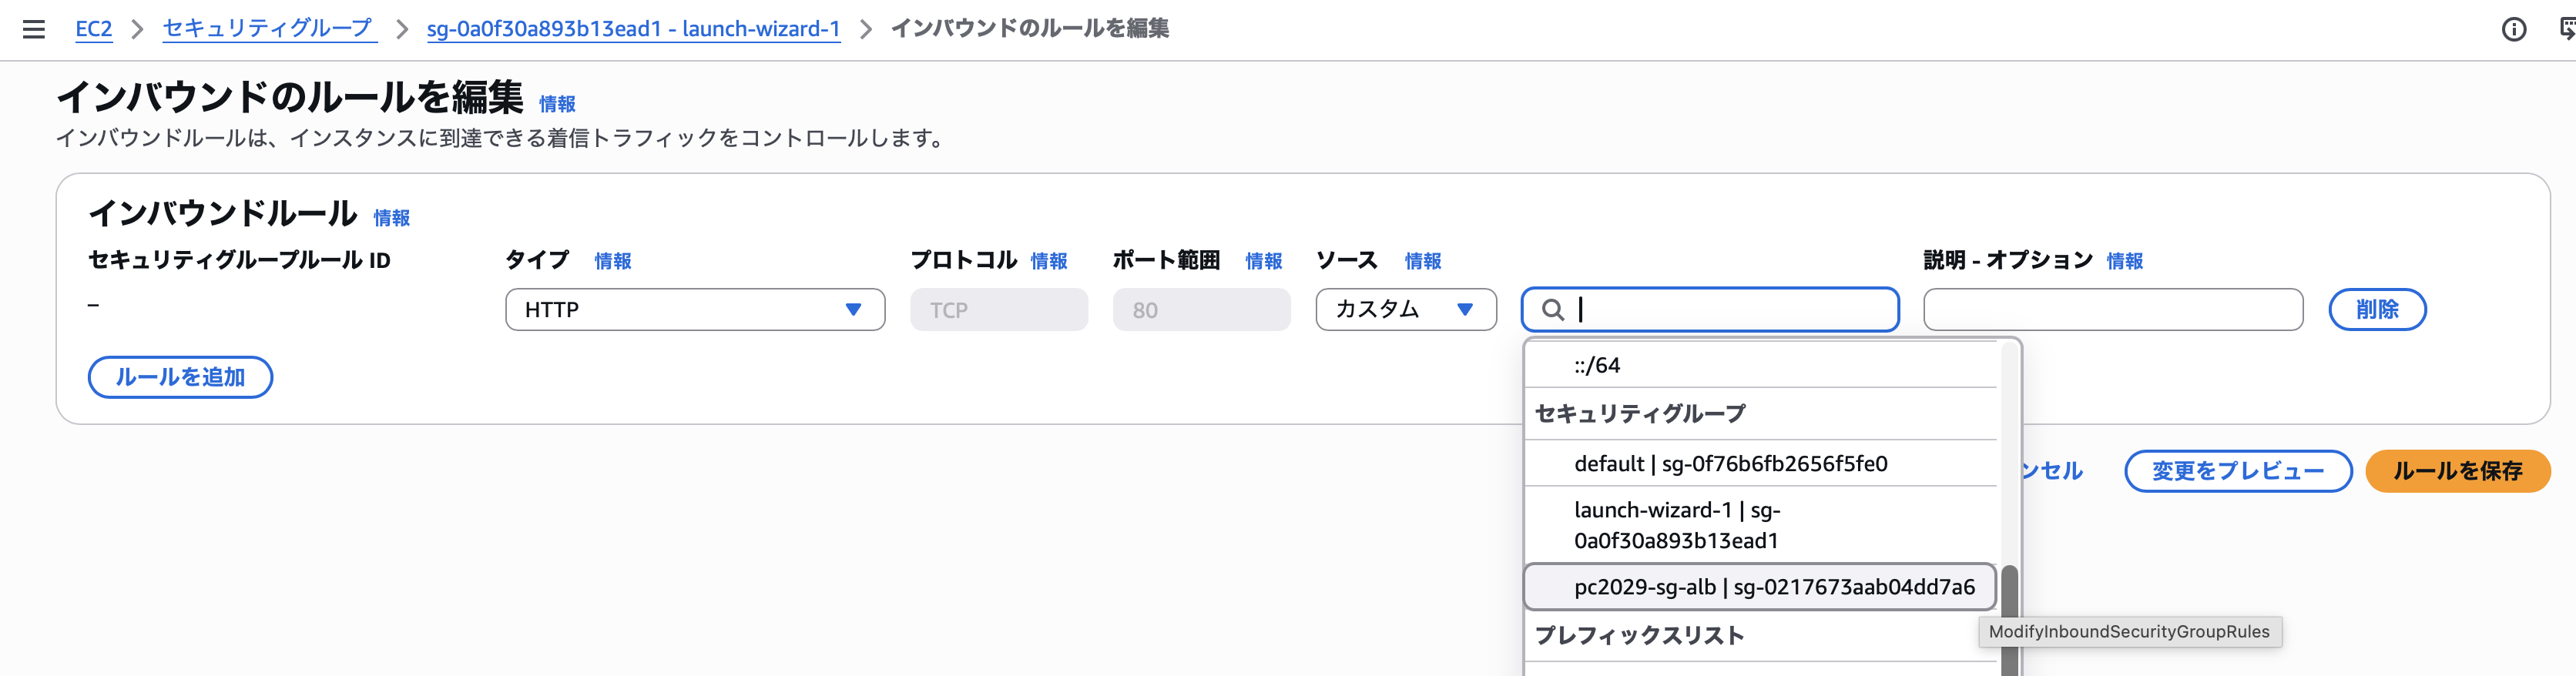Screen dimensions: 2576x676
Task: Click the port range 80 field
Action: (1201, 310)
